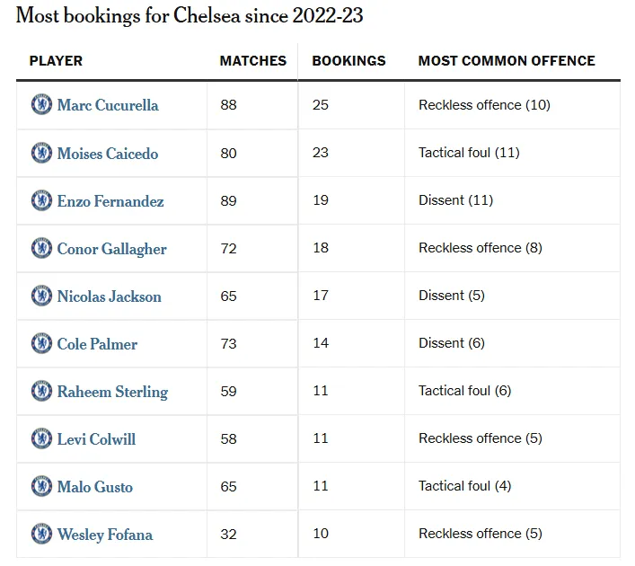
Task: Click Chelsea crest beside Enzo Fernandez
Action: coord(41,200)
